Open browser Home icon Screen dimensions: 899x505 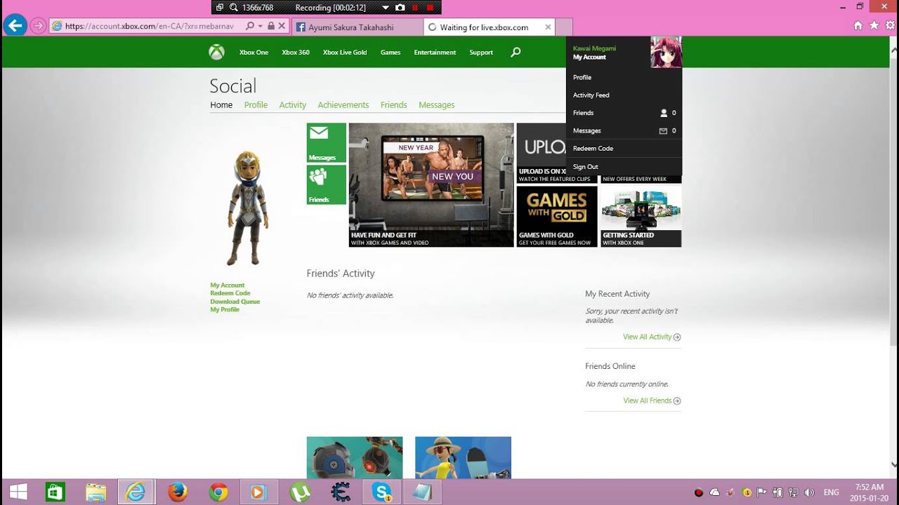(x=858, y=25)
